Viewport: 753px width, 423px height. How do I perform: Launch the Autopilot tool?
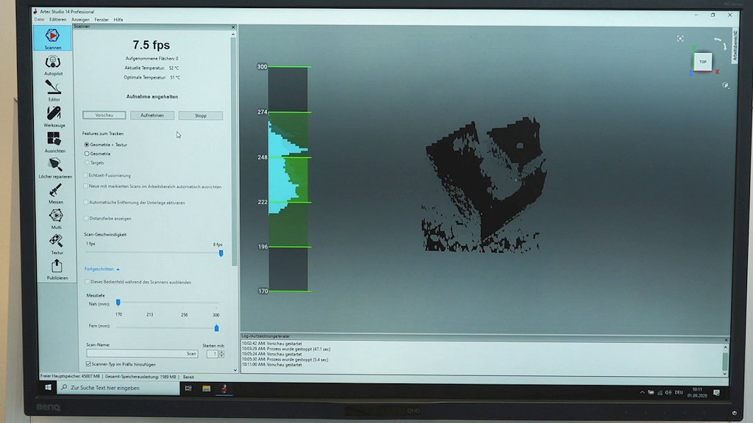[x=53, y=64]
